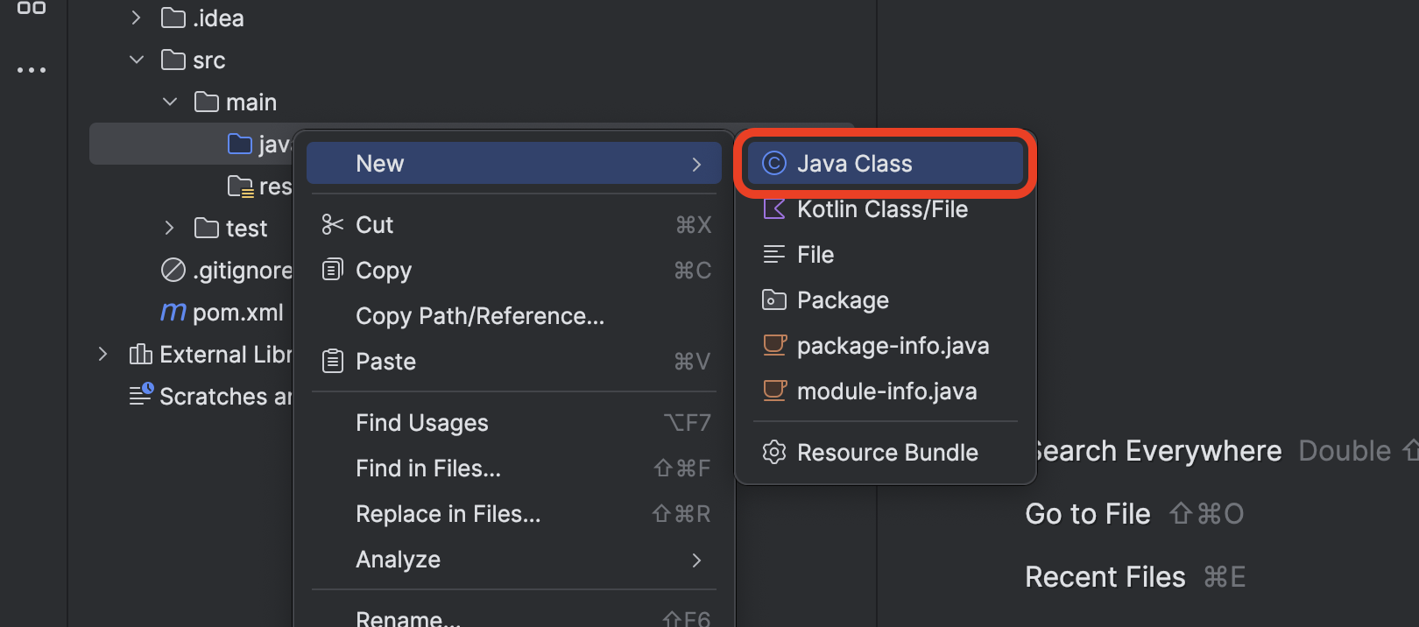This screenshot has width=1419, height=627.
Task: Open Find Usages from the context menu
Action: (x=421, y=422)
